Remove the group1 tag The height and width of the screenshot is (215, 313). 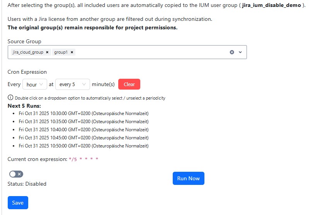point(72,52)
